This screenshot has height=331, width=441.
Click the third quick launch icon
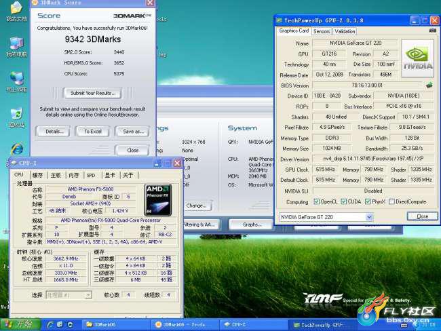(x=70, y=324)
